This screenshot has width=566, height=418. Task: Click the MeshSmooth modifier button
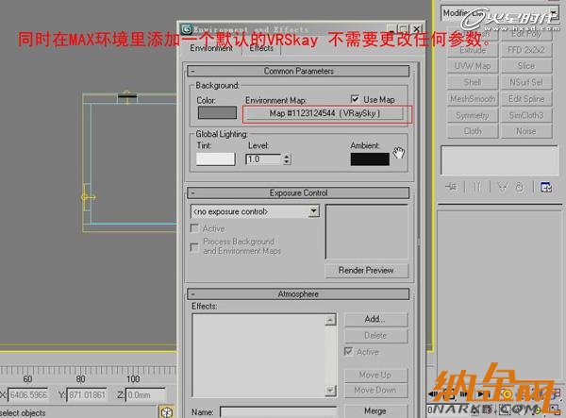tap(473, 98)
